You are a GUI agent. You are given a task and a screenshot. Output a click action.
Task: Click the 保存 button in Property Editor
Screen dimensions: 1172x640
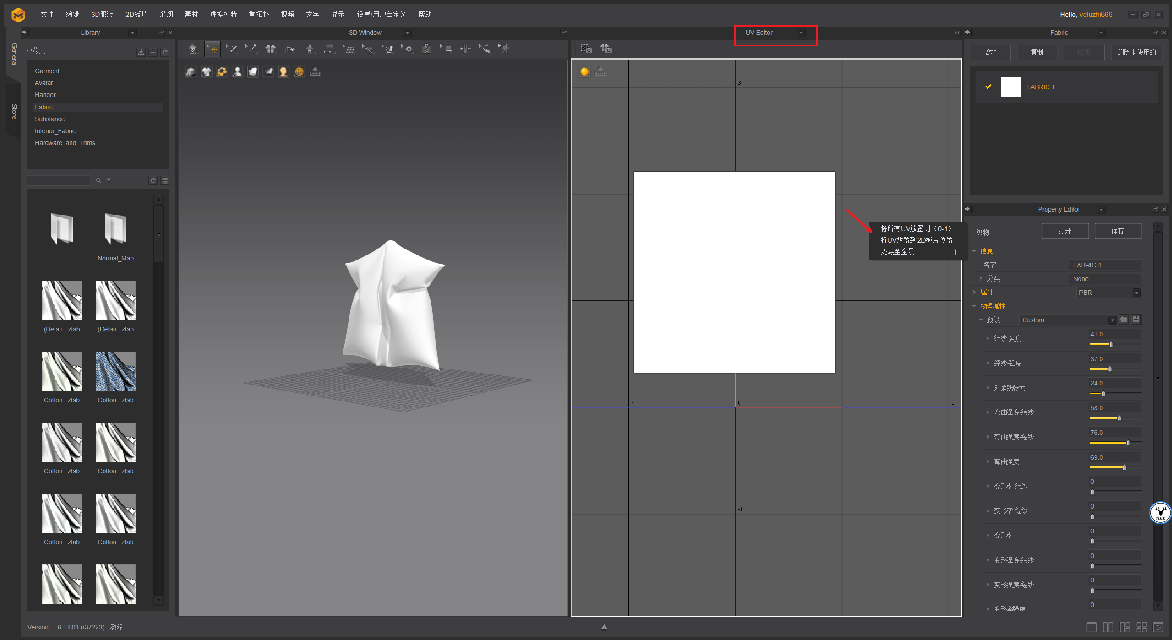[1117, 231]
